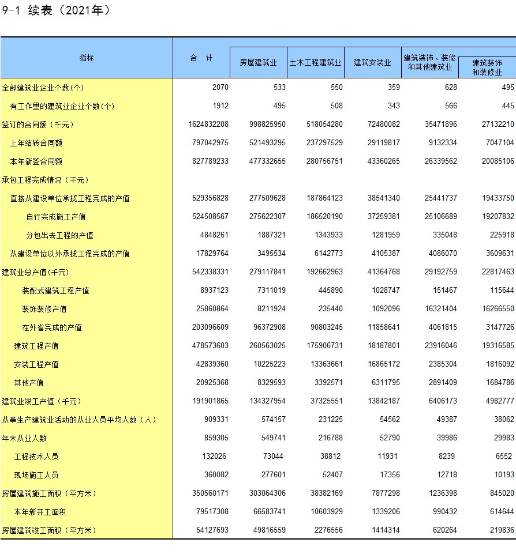
Task: Select the 房屋建筑业 column header
Action: pos(259,63)
